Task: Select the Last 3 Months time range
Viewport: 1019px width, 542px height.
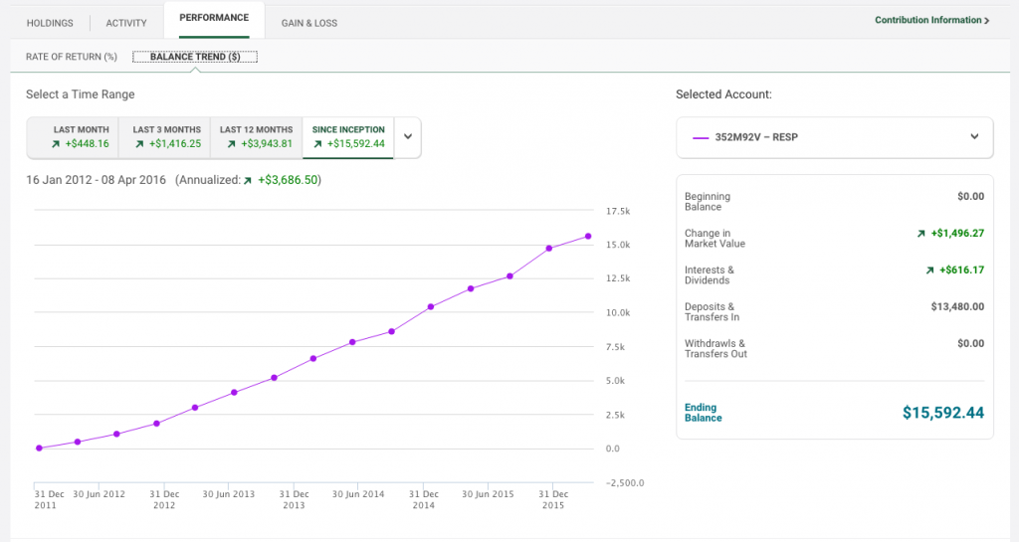Action: coord(164,137)
